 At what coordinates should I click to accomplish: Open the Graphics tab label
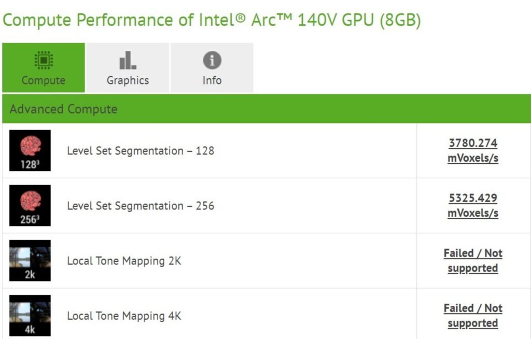tap(128, 80)
